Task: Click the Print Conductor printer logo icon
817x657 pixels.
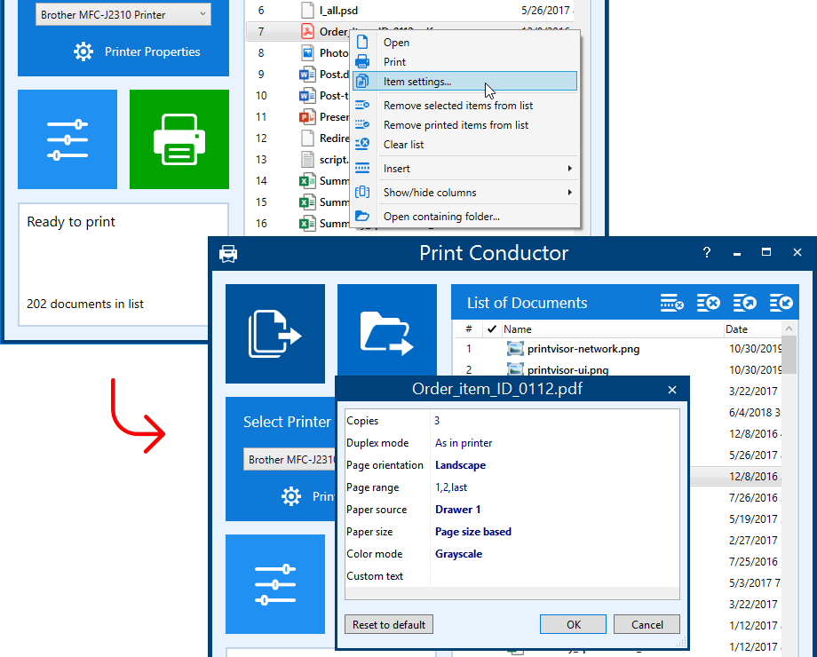Action: tap(228, 252)
